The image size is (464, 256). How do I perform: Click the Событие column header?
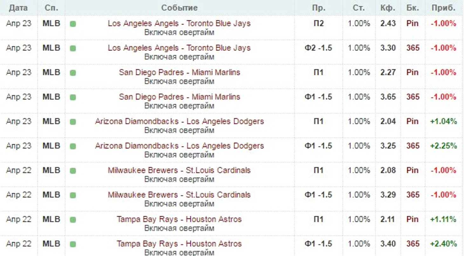coord(179,8)
